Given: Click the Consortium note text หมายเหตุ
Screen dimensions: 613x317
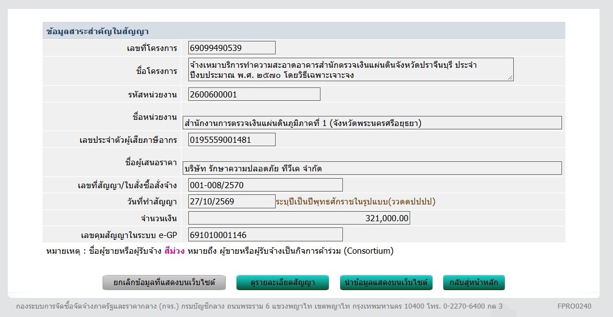Looking at the screenshot, I should (x=220, y=251).
